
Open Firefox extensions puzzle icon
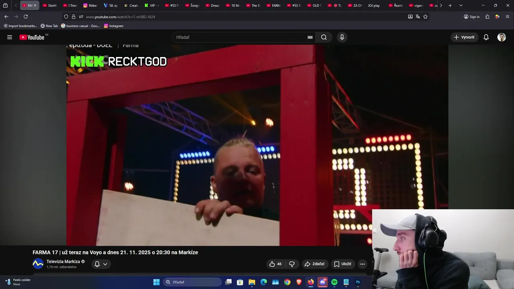(x=487, y=16)
